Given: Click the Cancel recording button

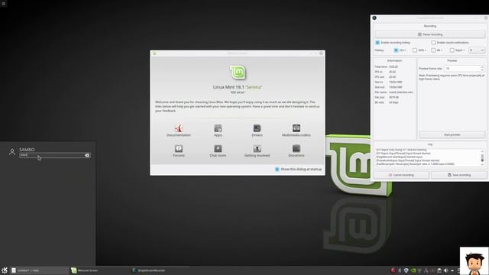Looking at the screenshot, I should [x=401, y=175].
